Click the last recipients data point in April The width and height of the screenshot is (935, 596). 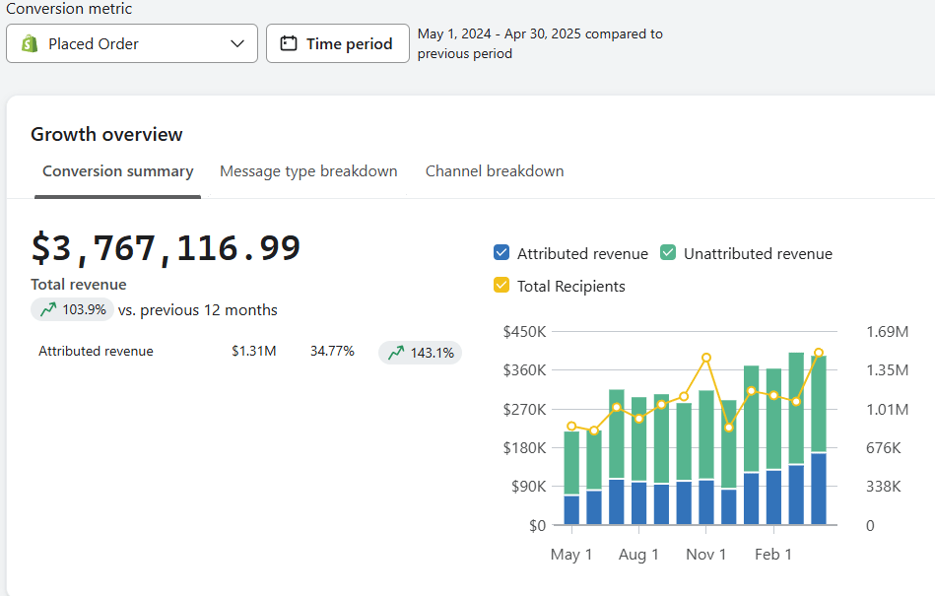[819, 353]
